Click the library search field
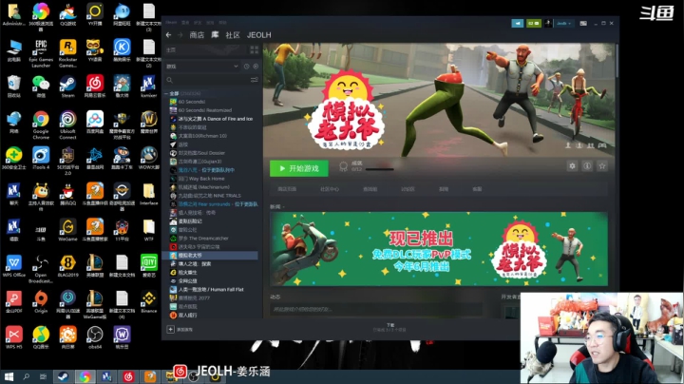 207,80
